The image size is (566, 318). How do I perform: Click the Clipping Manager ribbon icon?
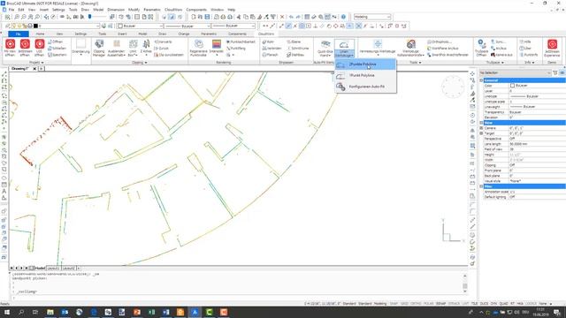(x=98, y=48)
